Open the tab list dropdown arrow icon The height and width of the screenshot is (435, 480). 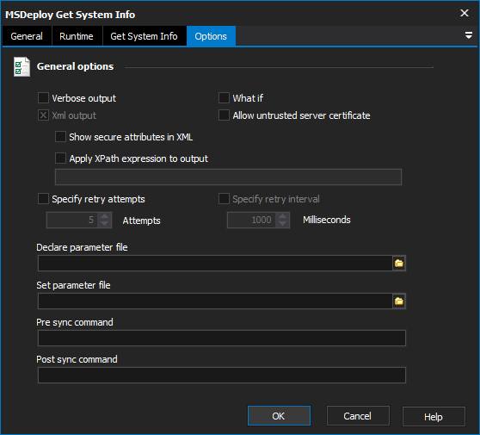pyautogui.click(x=468, y=35)
